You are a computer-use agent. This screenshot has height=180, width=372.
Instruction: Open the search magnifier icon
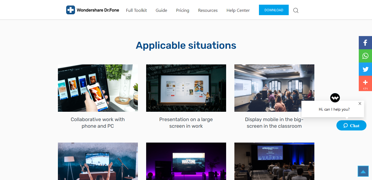(x=296, y=10)
